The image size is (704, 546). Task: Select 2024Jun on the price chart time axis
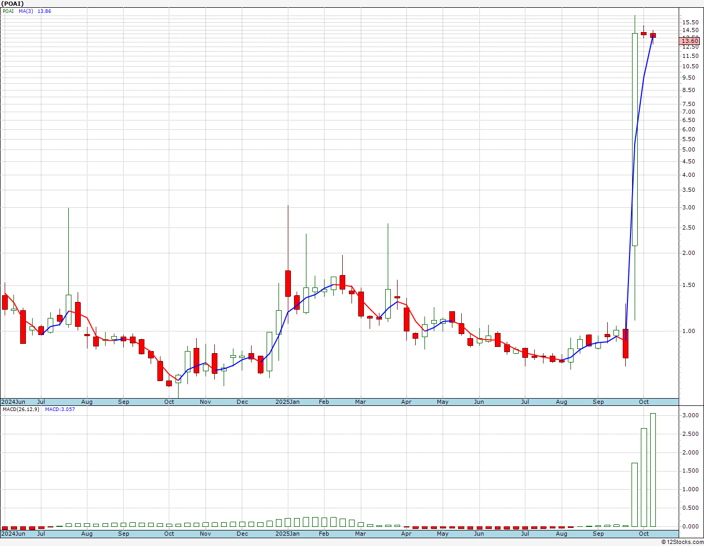tap(13, 402)
